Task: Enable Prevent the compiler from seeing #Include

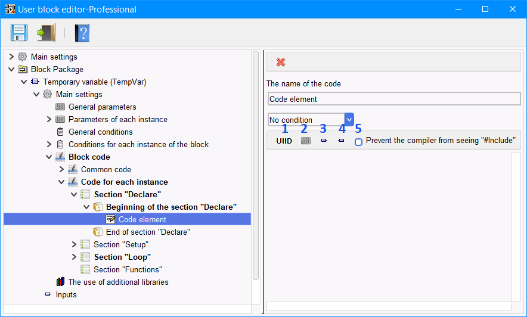Action: 359,142
